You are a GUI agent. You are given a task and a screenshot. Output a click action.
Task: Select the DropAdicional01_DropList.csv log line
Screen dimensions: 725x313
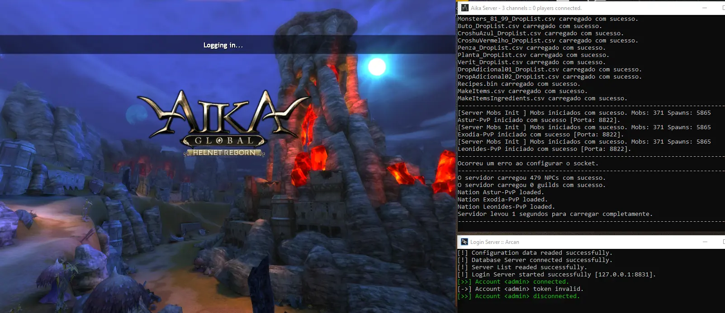[x=550, y=70]
